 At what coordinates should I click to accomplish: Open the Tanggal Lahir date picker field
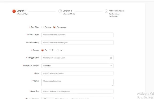(x=78, y=58)
